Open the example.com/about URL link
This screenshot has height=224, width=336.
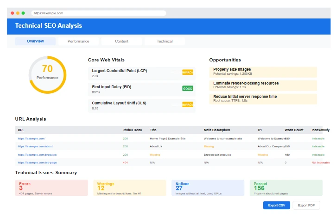35,146
